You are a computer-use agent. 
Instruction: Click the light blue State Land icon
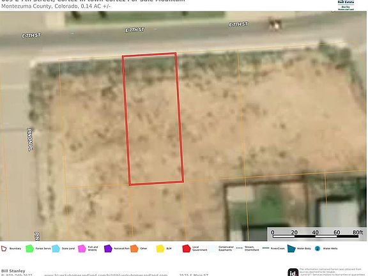[56, 249]
